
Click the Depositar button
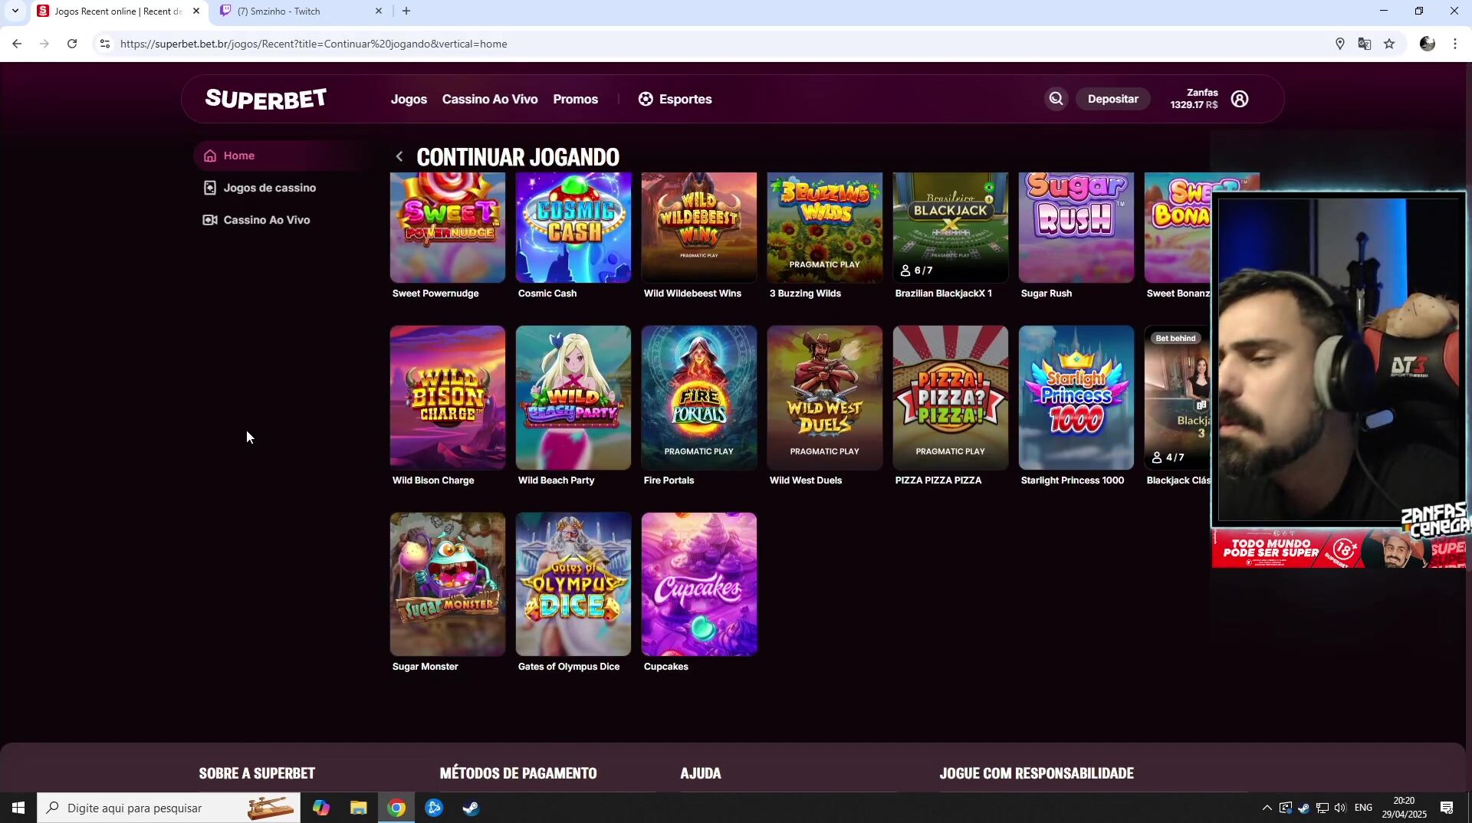(x=1112, y=99)
